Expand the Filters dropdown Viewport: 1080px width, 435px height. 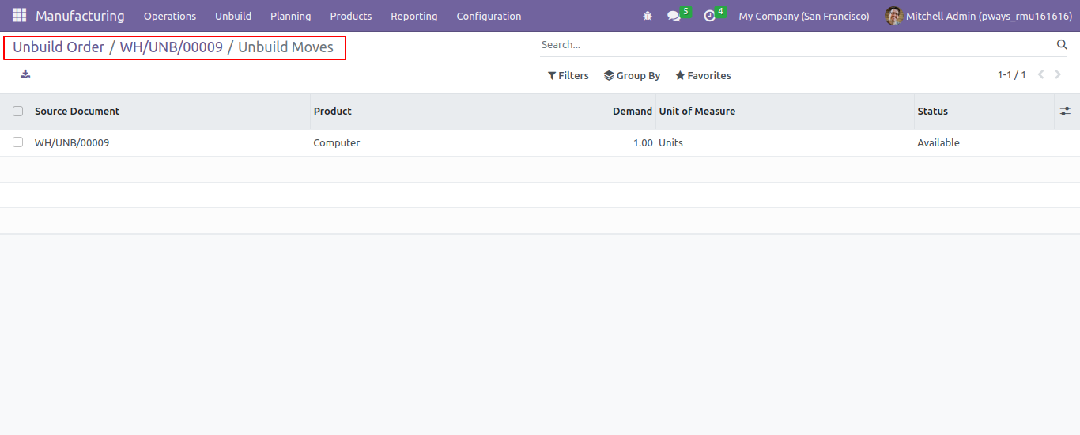tap(568, 76)
